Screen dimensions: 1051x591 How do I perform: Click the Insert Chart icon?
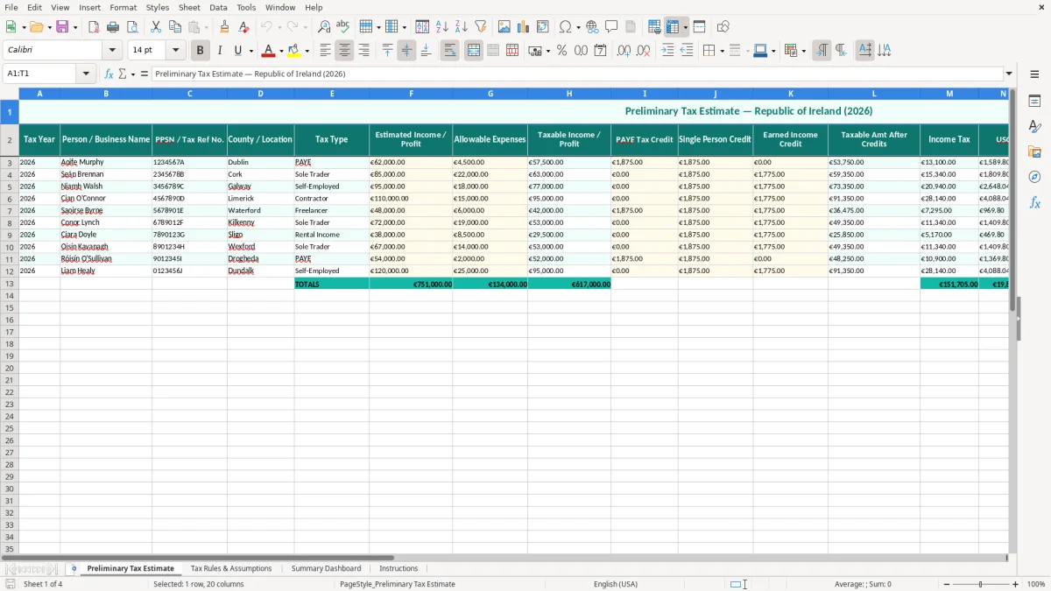point(524,27)
